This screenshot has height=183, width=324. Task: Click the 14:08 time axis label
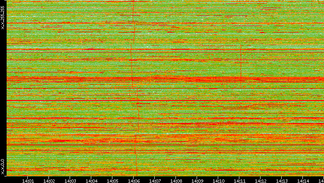(x=176, y=181)
